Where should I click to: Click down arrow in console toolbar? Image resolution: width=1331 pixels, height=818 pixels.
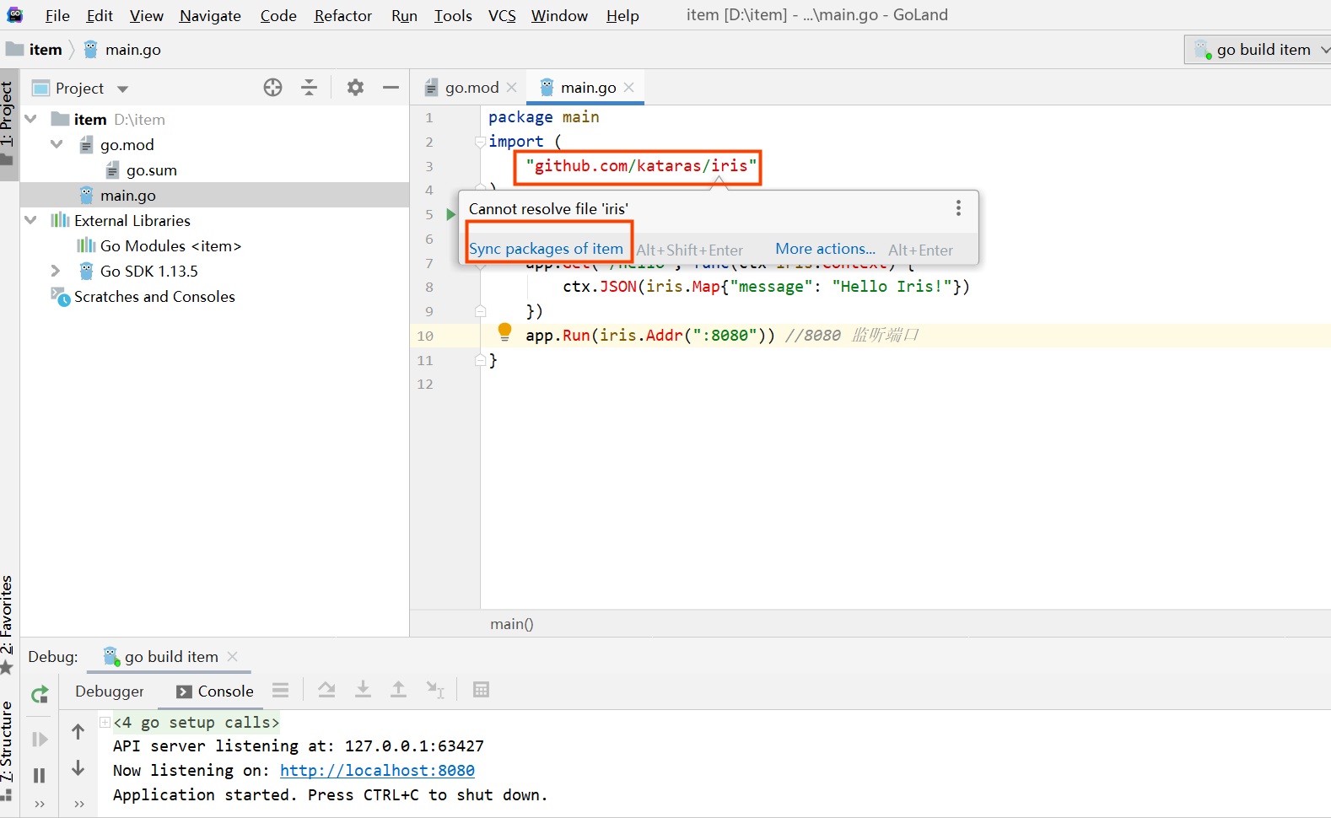tap(78, 767)
